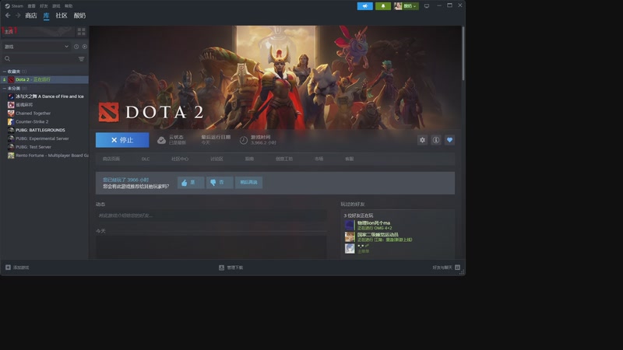623x350 pixels.
Task: Open the DLC link
Action: [146, 159]
